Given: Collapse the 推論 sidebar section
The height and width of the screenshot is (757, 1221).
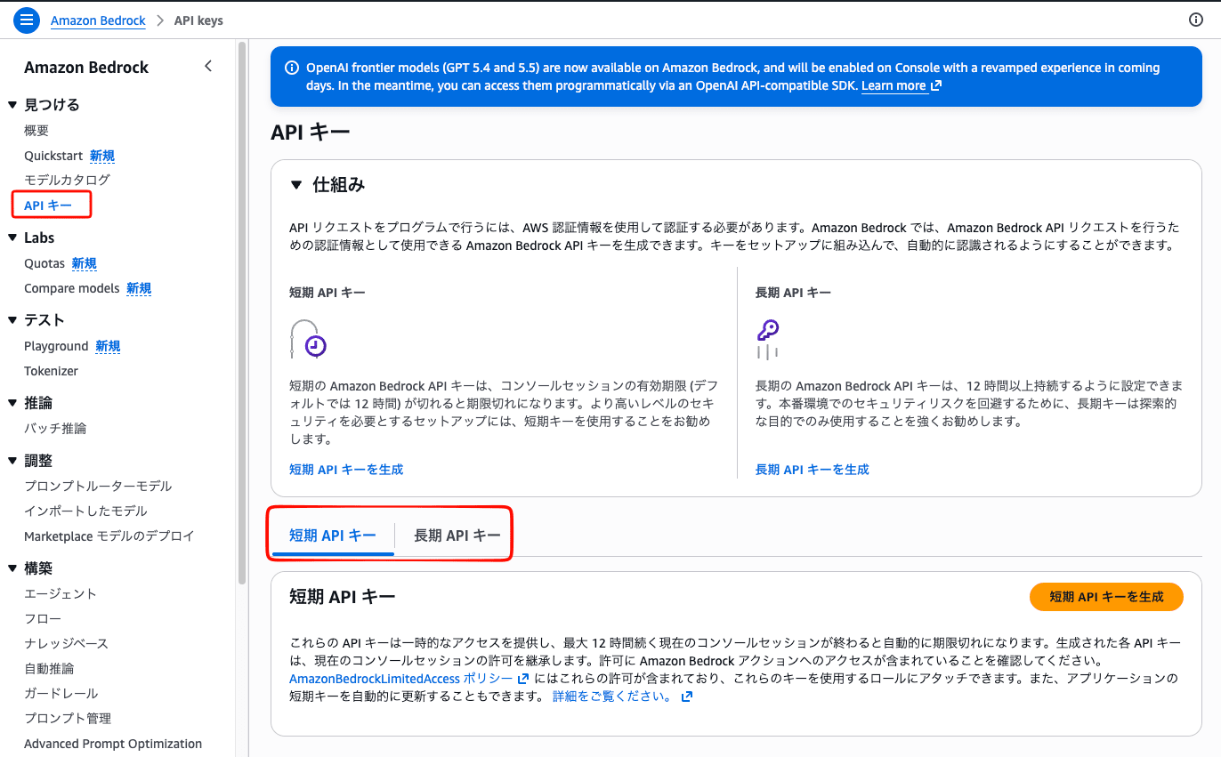Looking at the screenshot, I should click(x=12, y=403).
